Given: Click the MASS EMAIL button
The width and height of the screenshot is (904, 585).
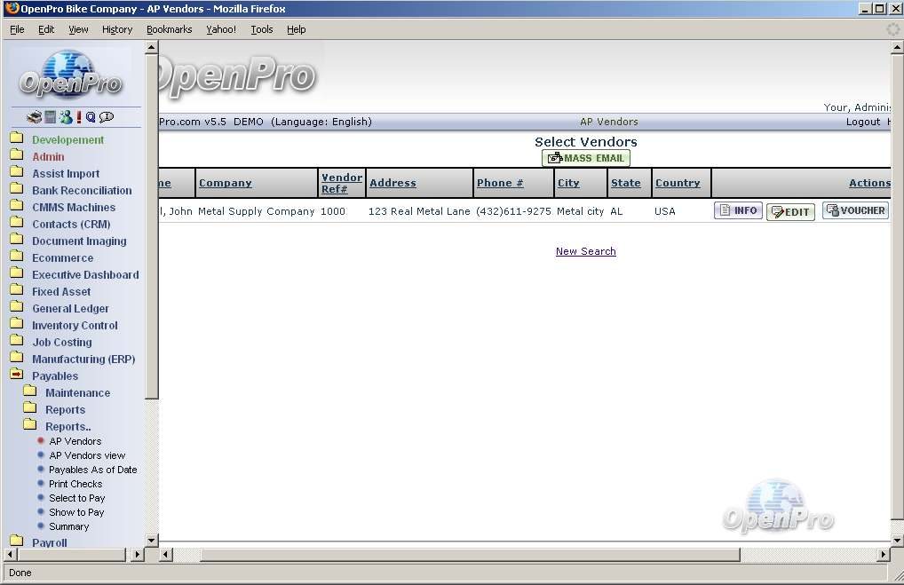Looking at the screenshot, I should [x=586, y=158].
